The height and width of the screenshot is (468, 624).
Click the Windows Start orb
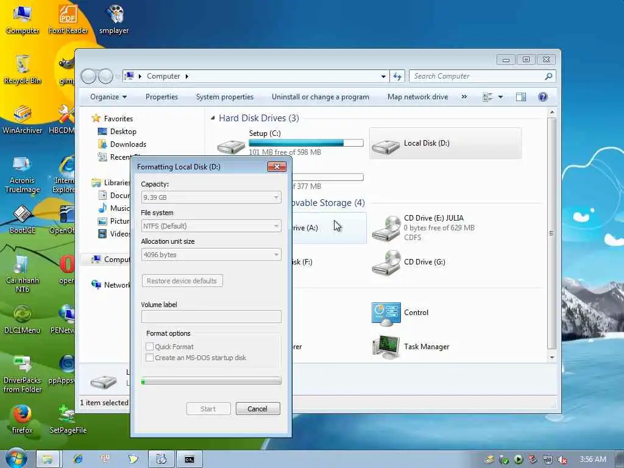click(16, 458)
